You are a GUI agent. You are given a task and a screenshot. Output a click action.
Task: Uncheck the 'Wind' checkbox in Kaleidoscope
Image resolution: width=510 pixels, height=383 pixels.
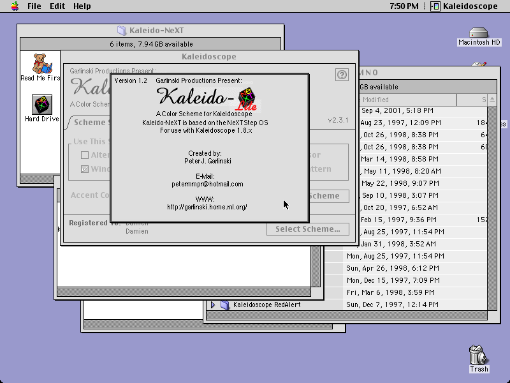pyautogui.click(x=85, y=169)
